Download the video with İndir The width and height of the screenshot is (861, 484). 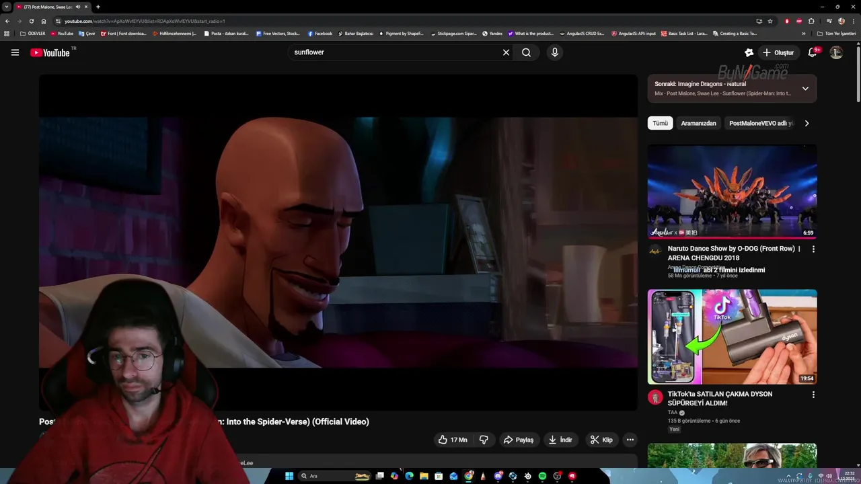tap(561, 440)
